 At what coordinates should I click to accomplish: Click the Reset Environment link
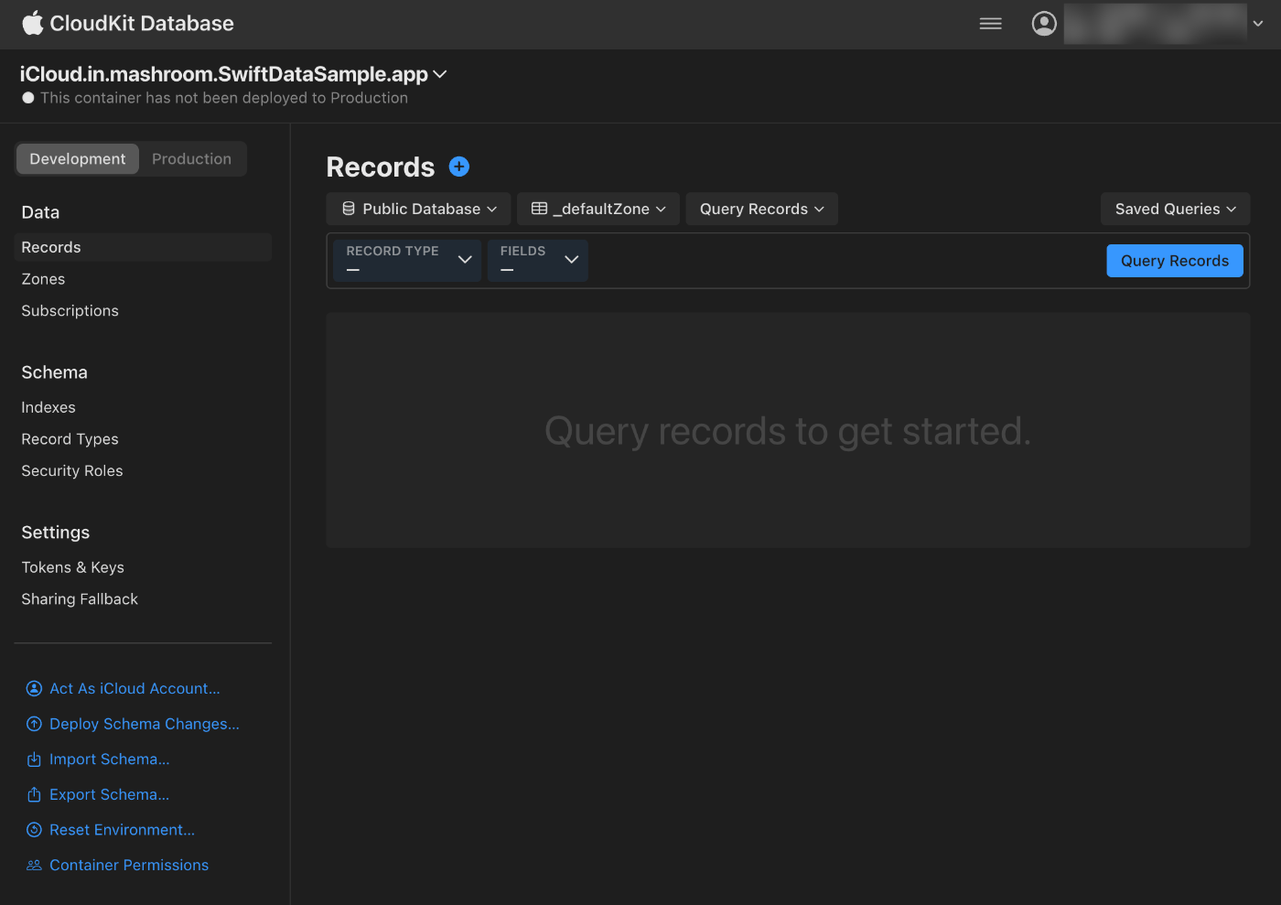(123, 830)
